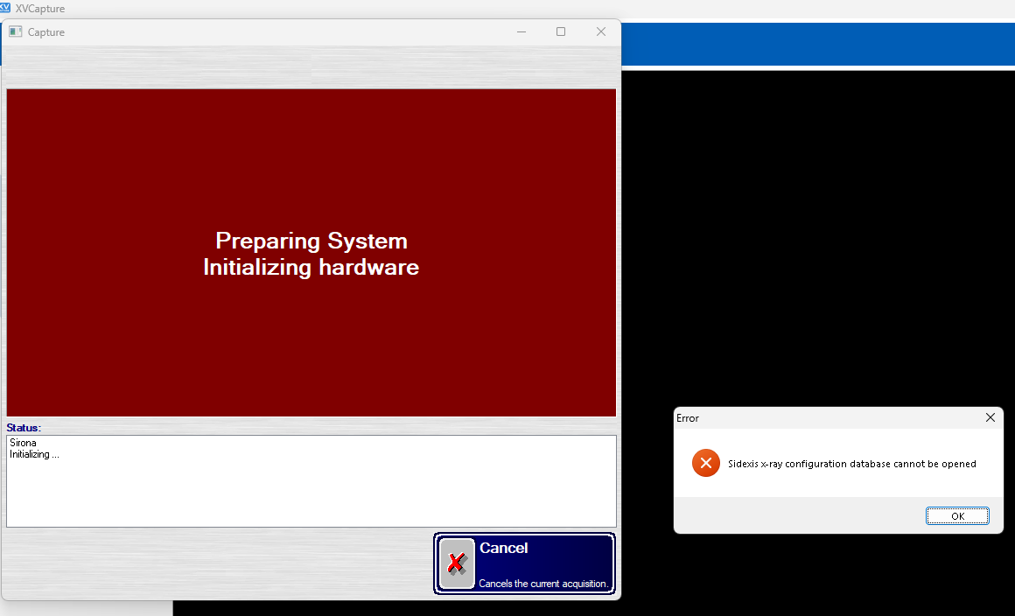Click the red X icon on Cancel button

point(457,563)
